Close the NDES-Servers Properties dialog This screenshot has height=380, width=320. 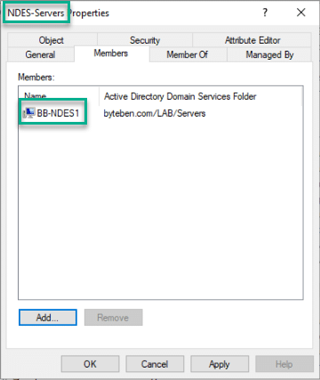pyautogui.click(x=301, y=12)
